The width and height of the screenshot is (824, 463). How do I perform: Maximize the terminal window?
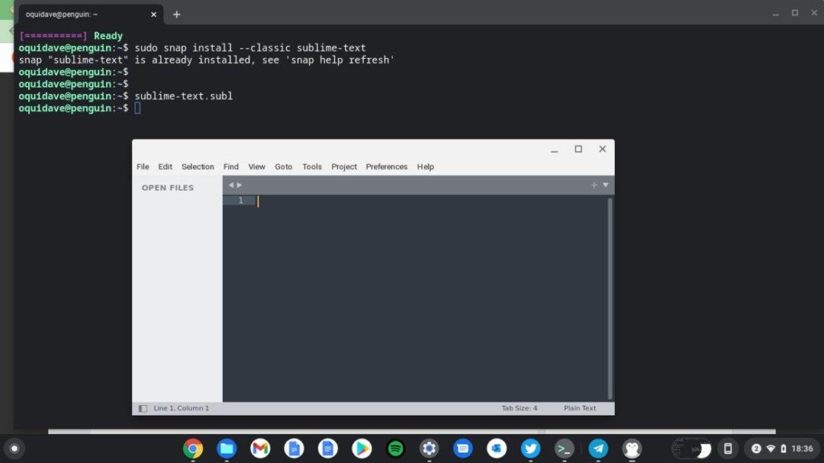794,13
